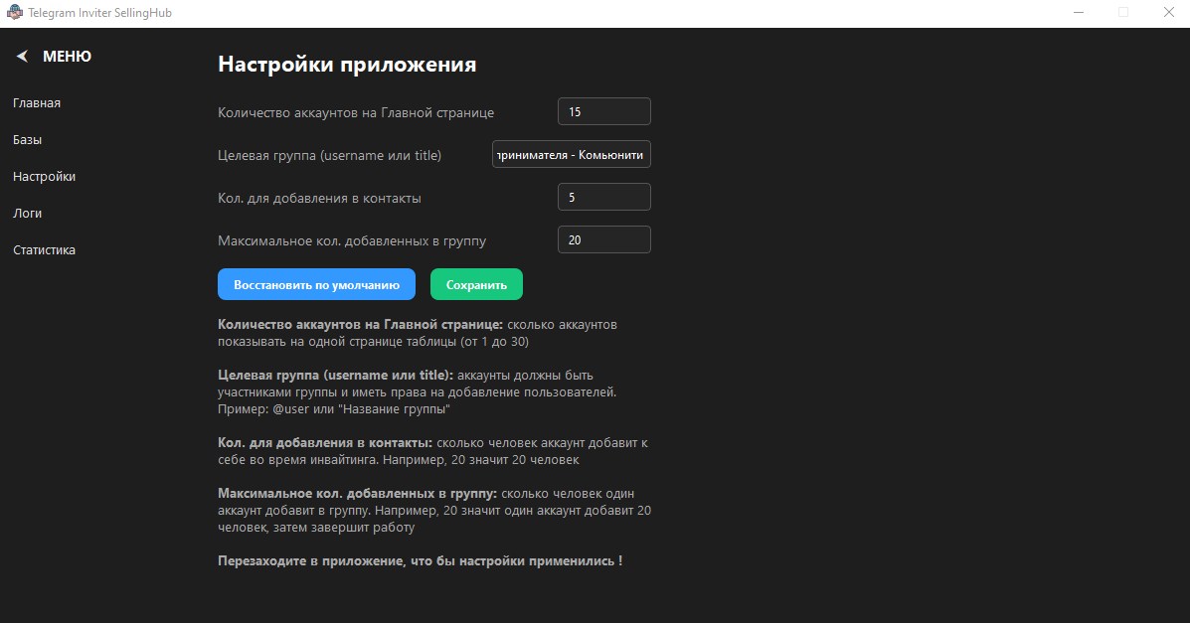
Task: Close the Telegram Inviter SellingHub window
Action: [x=1167, y=13]
